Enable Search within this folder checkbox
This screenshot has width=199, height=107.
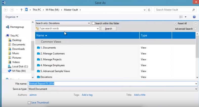click(x=93, y=23)
